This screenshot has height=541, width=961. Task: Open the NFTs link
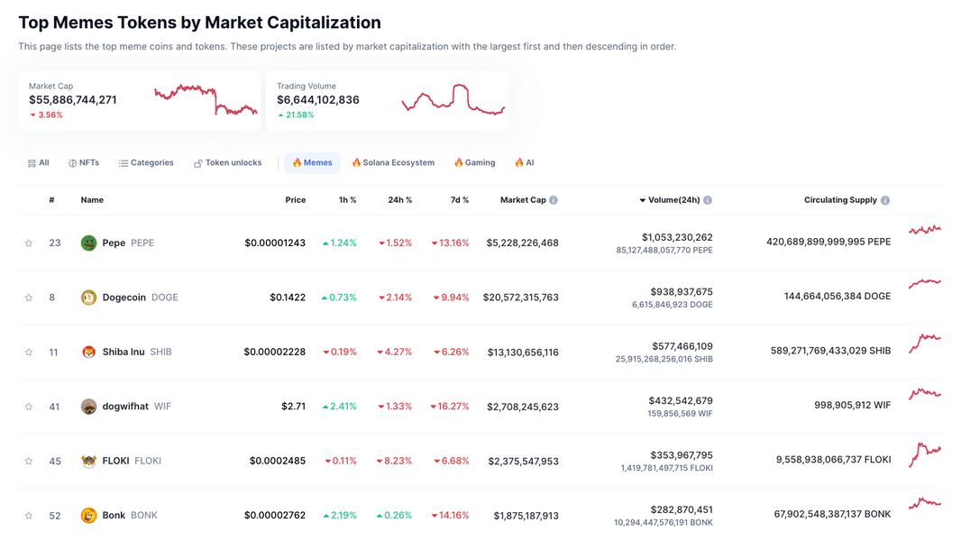pos(84,163)
